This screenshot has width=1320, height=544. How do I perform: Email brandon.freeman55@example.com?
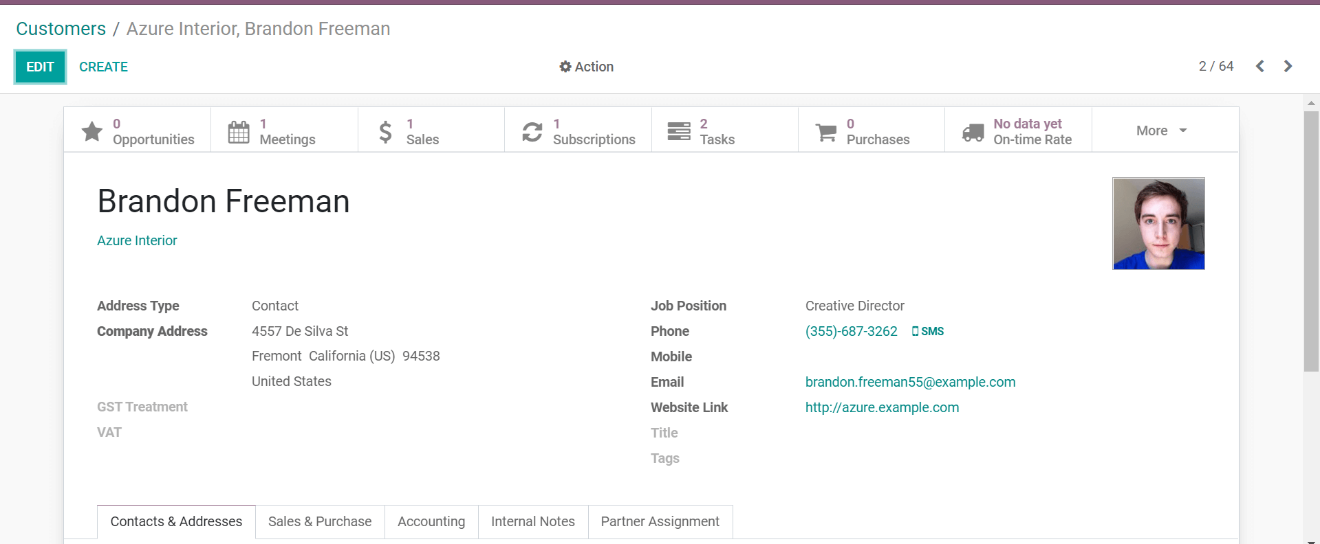[x=910, y=382]
